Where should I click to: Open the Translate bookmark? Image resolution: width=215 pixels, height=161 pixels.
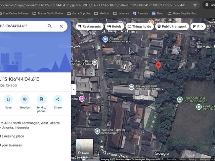[x=140, y=13]
